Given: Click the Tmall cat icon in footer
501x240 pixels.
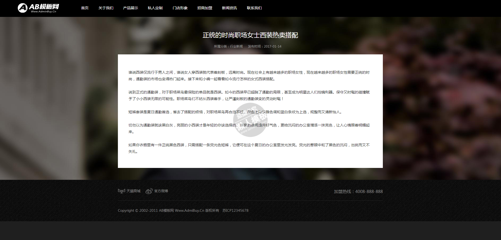Looking at the screenshot, I should tap(122, 191).
